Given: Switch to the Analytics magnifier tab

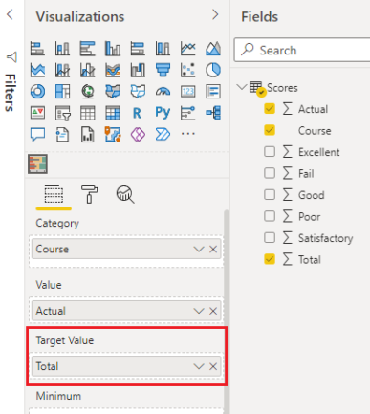Looking at the screenshot, I should click(x=125, y=194).
